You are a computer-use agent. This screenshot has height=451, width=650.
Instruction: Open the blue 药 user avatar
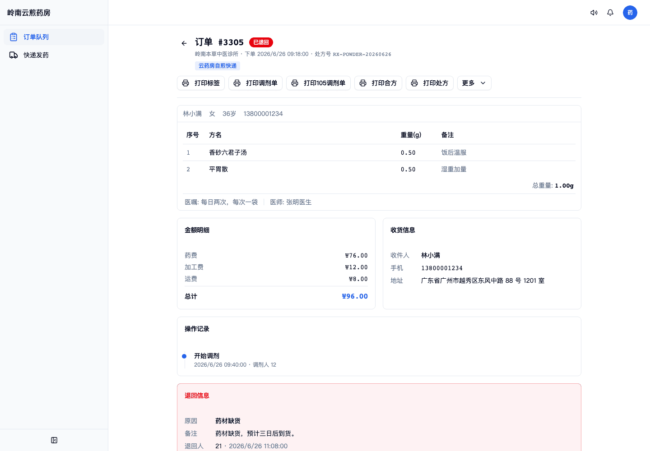[630, 13]
